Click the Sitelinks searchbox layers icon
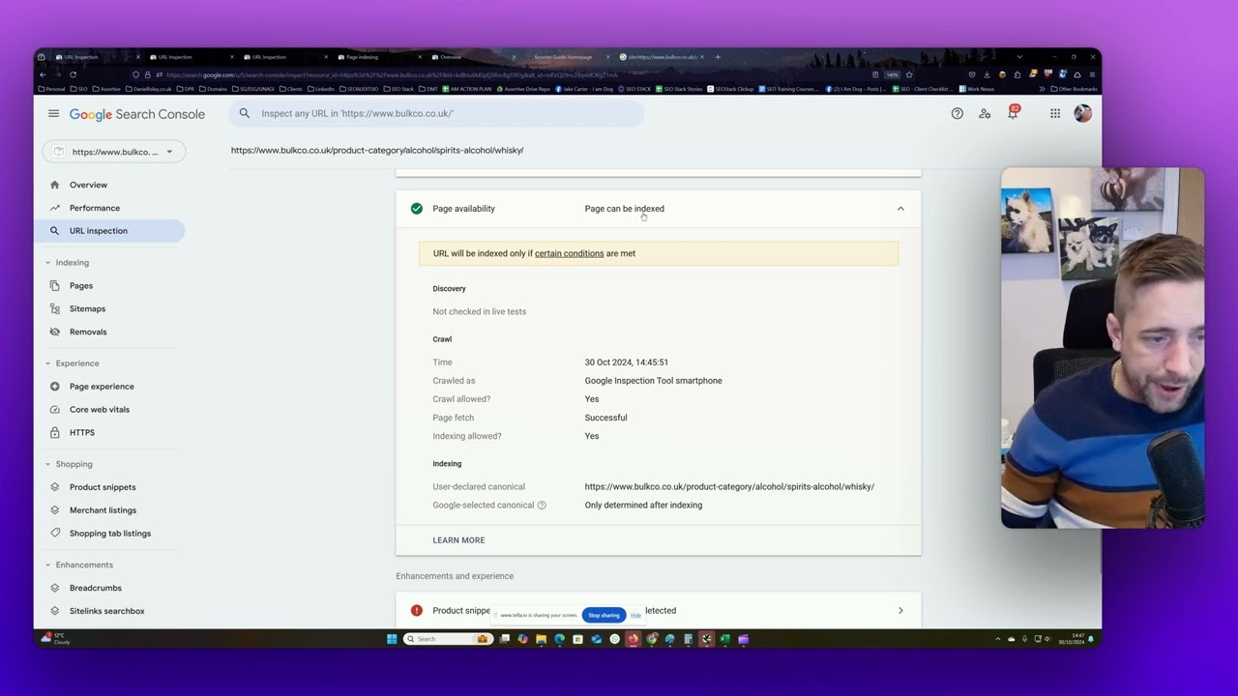 point(54,610)
